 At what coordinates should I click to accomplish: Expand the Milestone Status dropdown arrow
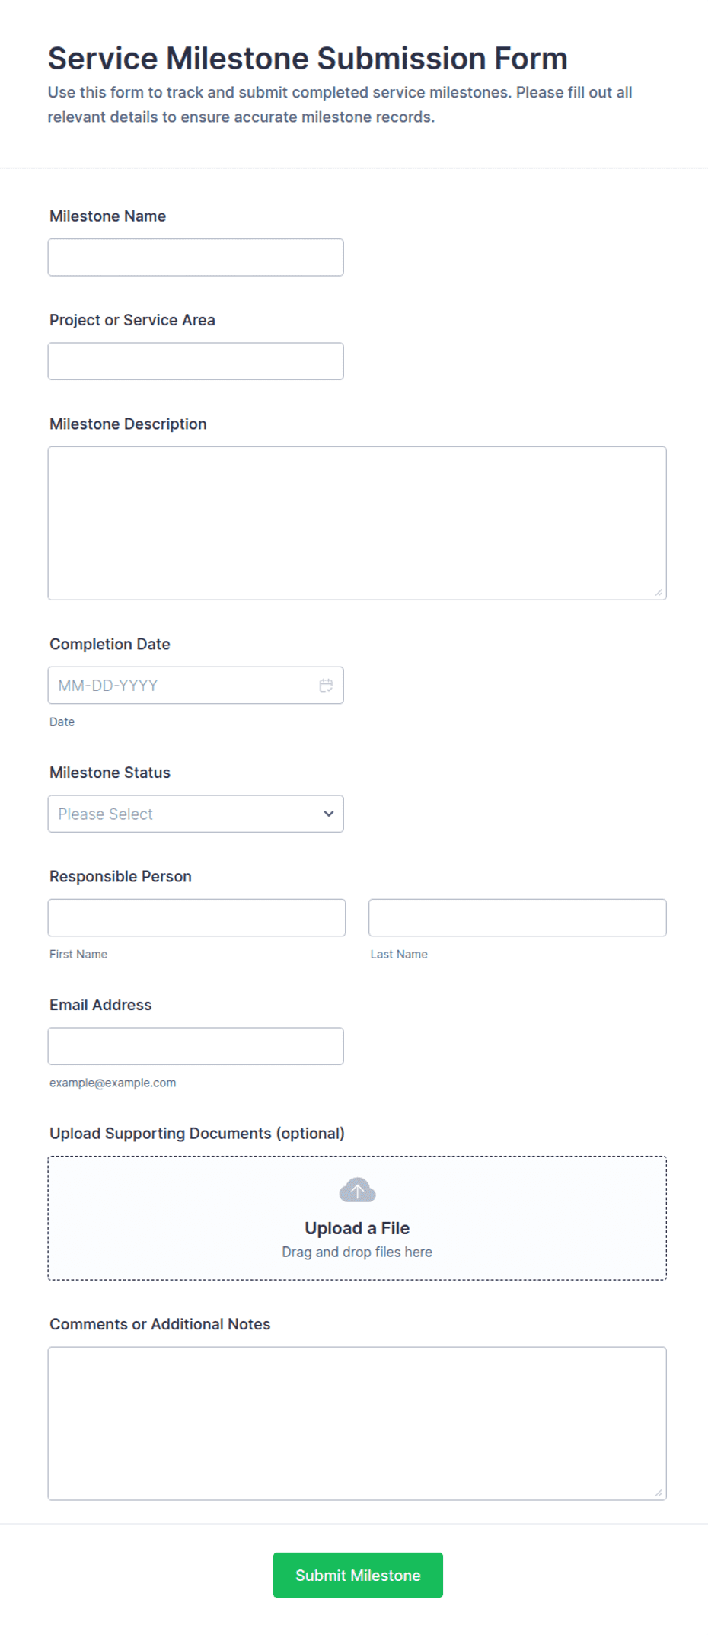click(329, 814)
